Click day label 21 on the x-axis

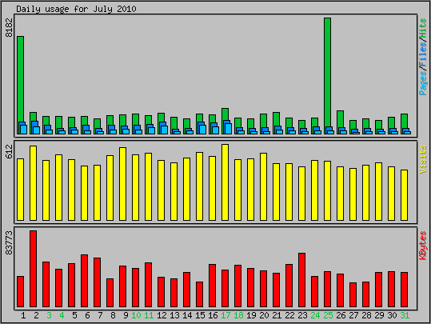coord(277,315)
